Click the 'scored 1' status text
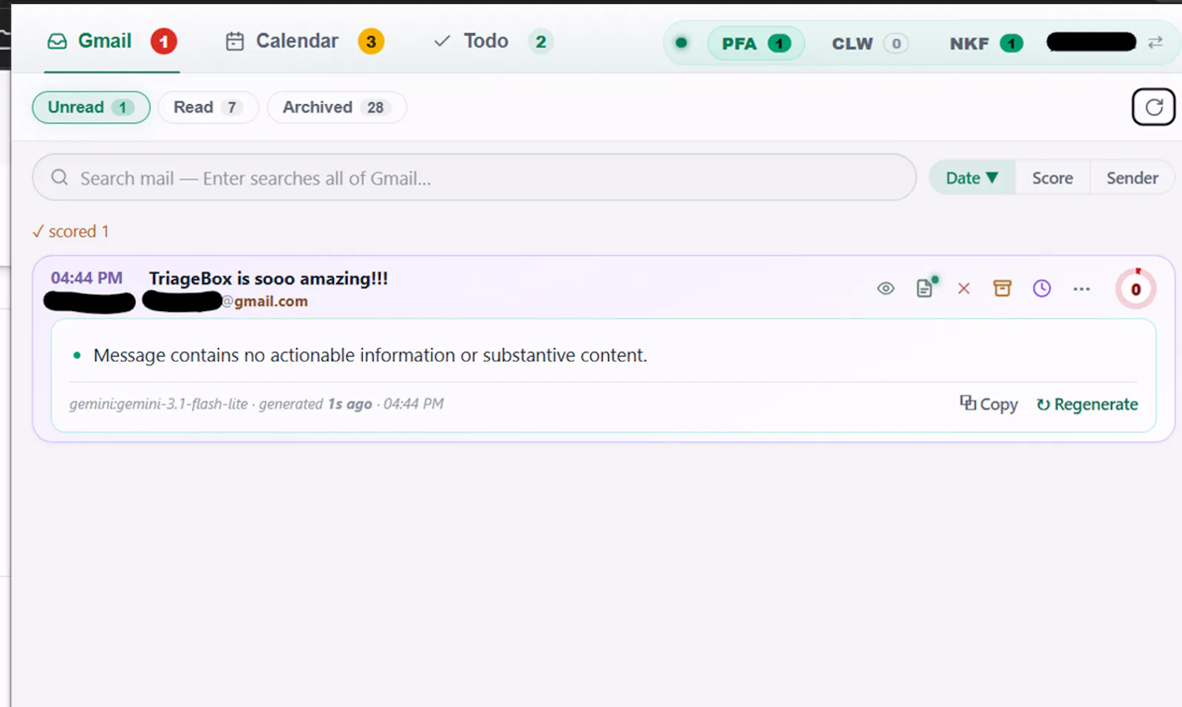The width and height of the screenshot is (1182, 707). [70, 231]
